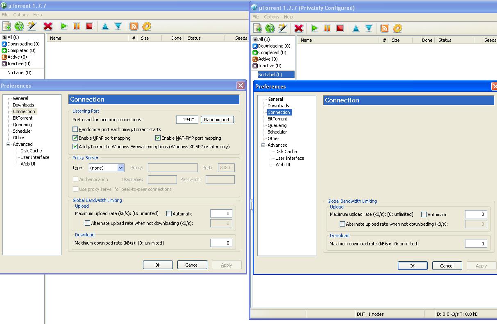Open File menu in left µTorrent window
Screen dimensions: 497x324
click(x=5, y=15)
